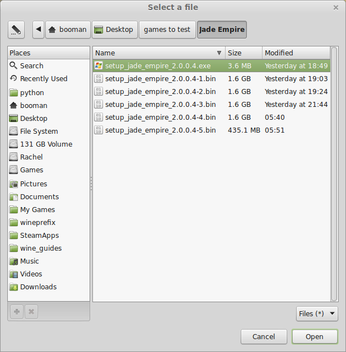Click the 05:51 modified cell
The height and width of the screenshot is (352, 346).
coord(274,130)
